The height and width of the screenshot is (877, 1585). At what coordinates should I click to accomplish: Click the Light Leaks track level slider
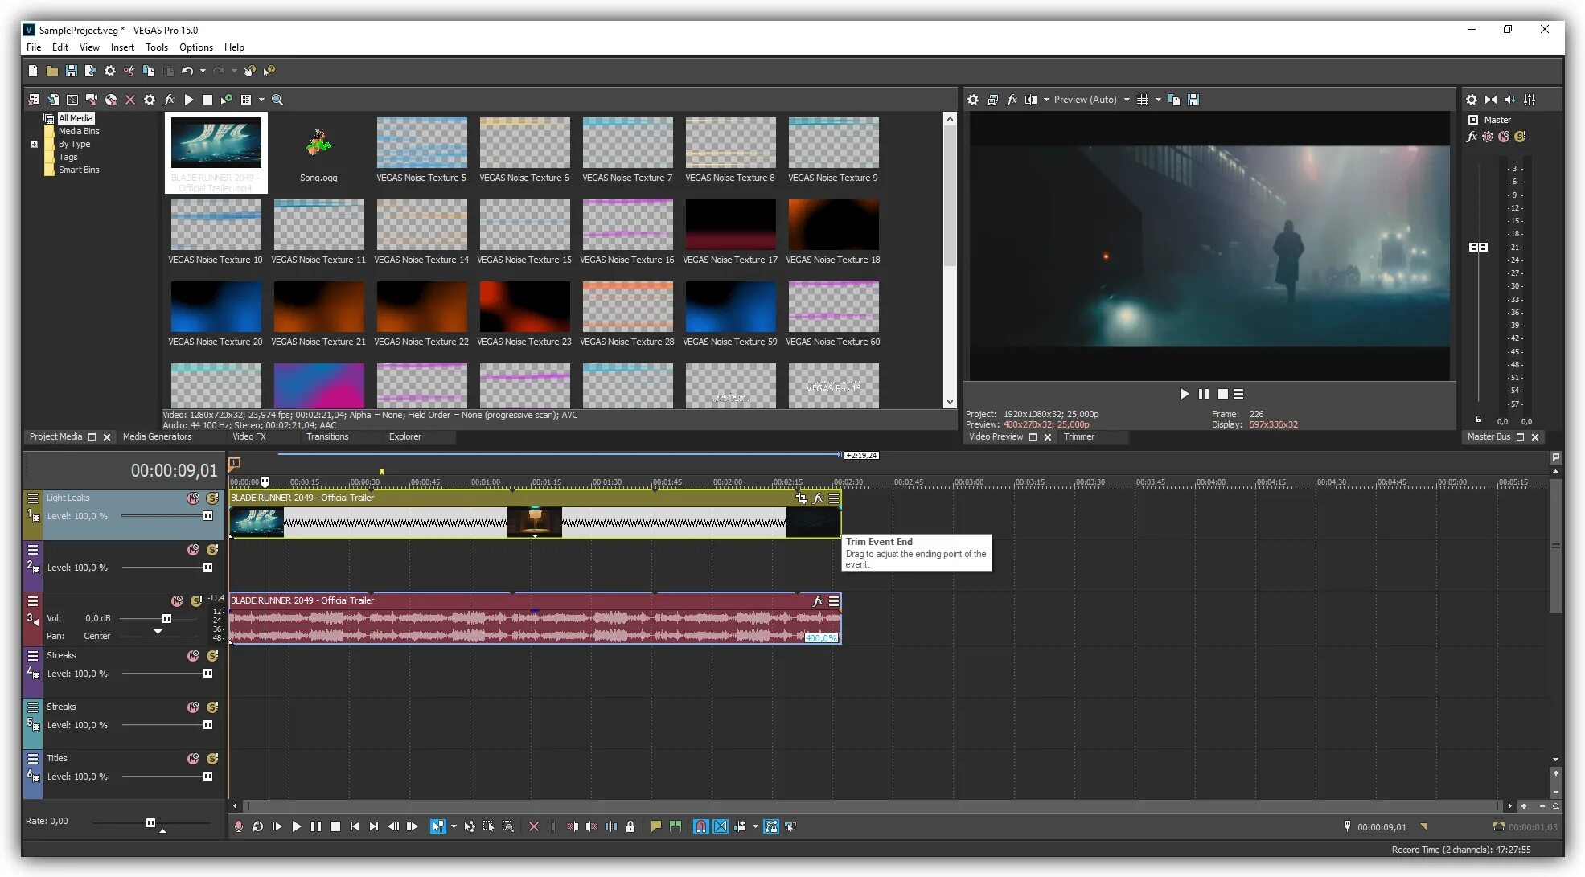[207, 516]
